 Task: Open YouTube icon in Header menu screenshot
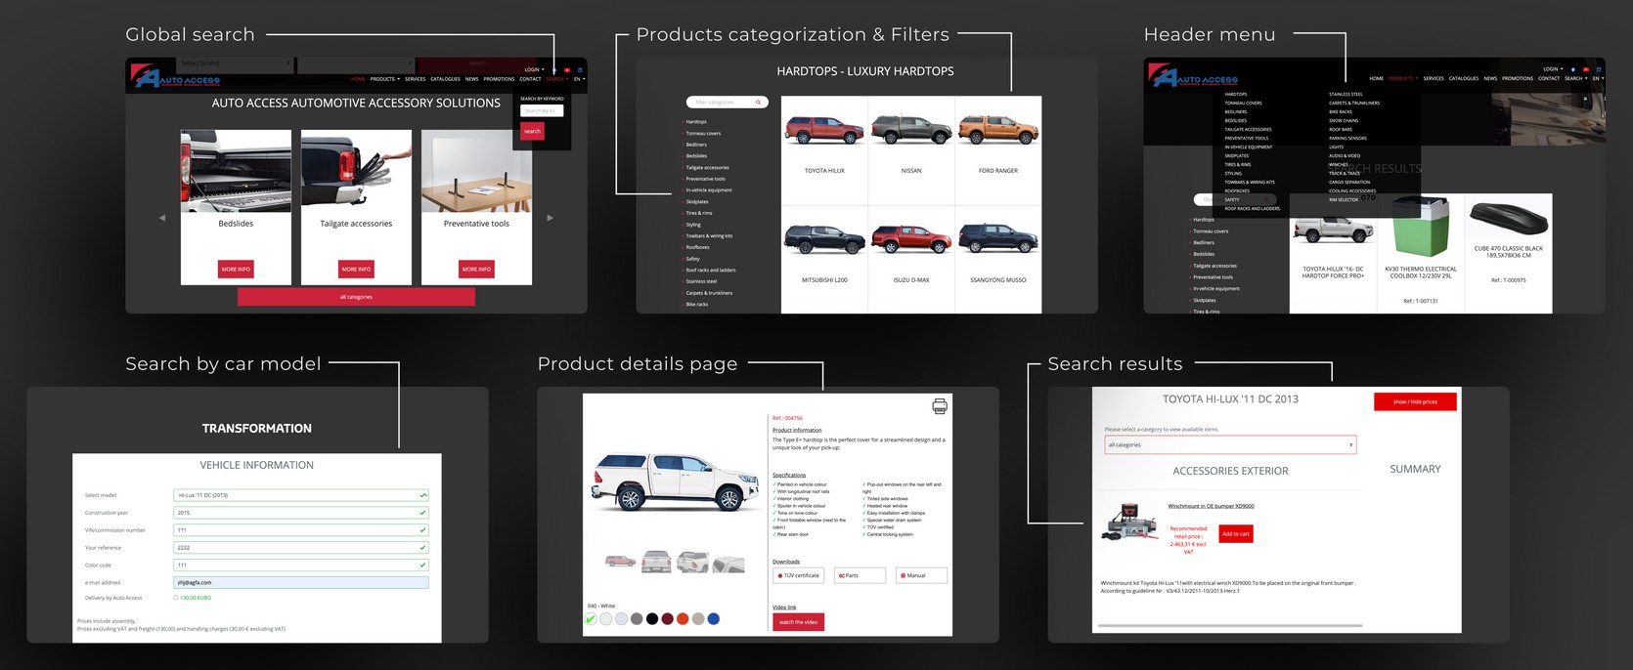[x=1586, y=69]
